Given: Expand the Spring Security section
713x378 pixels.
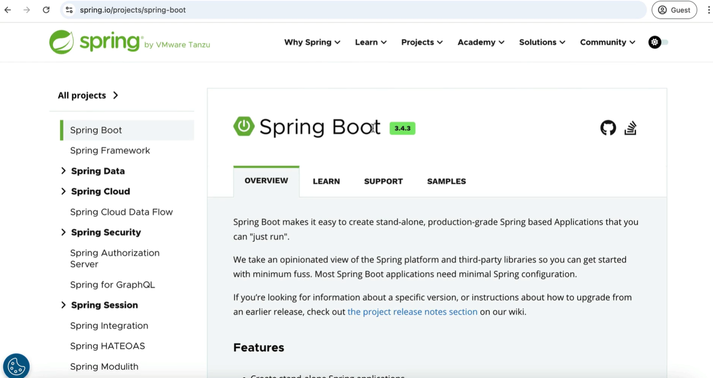Looking at the screenshot, I should coord(63,232).
